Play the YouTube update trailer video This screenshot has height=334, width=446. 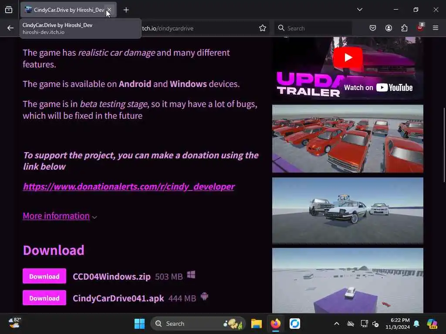point(348,58)
